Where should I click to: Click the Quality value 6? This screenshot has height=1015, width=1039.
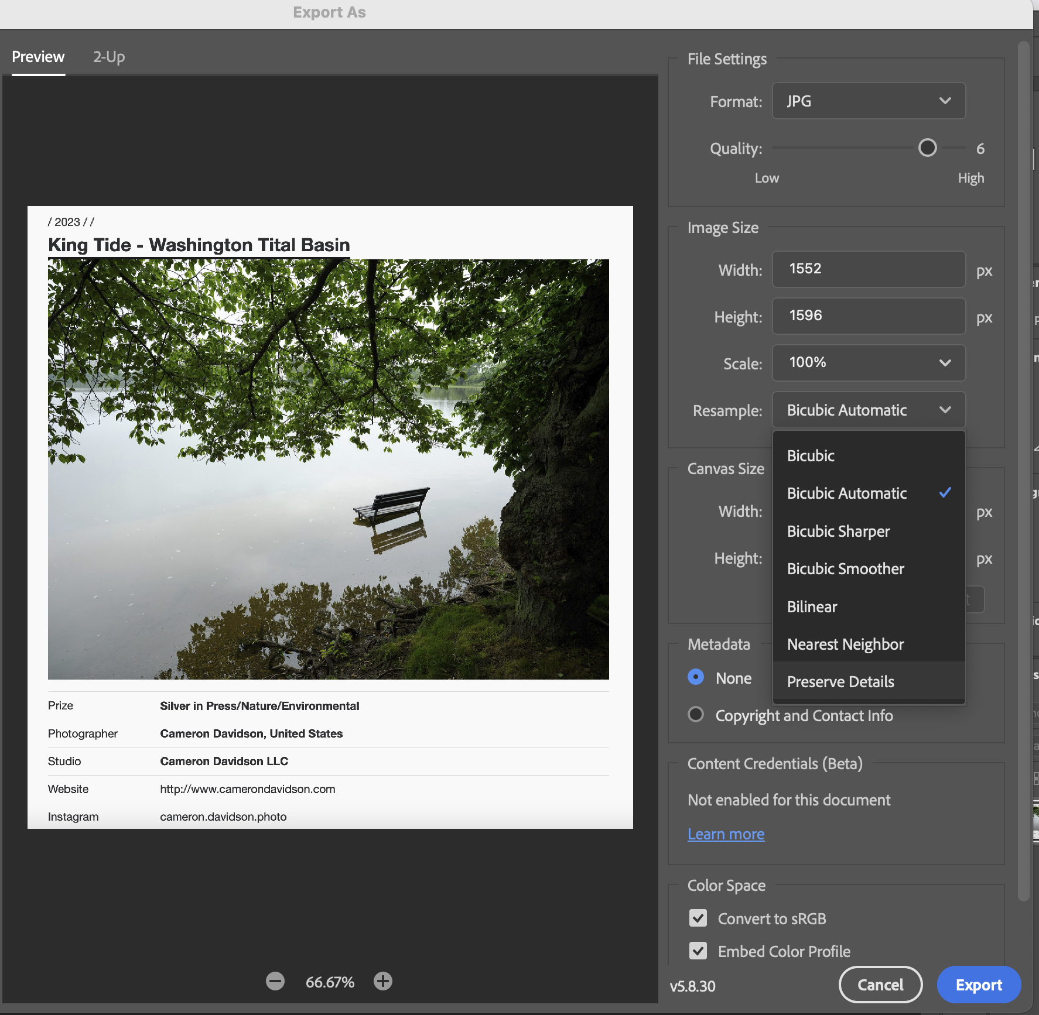980,149
